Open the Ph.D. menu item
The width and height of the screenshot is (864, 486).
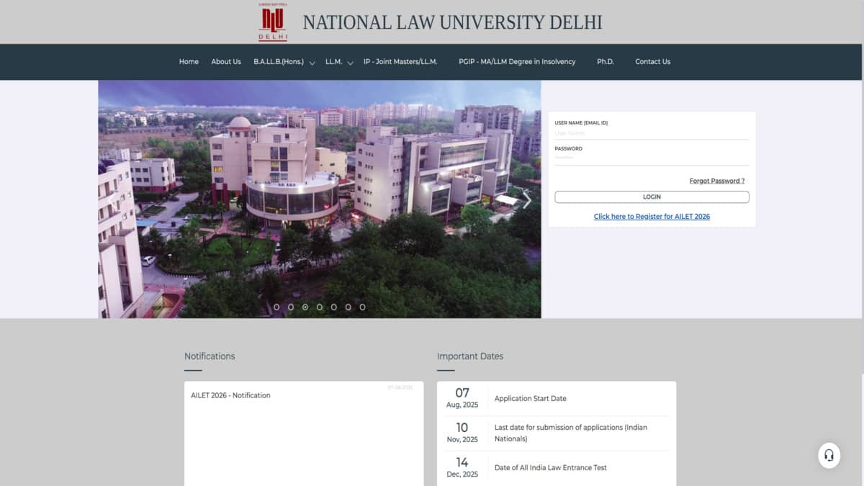tap(605, 62)
